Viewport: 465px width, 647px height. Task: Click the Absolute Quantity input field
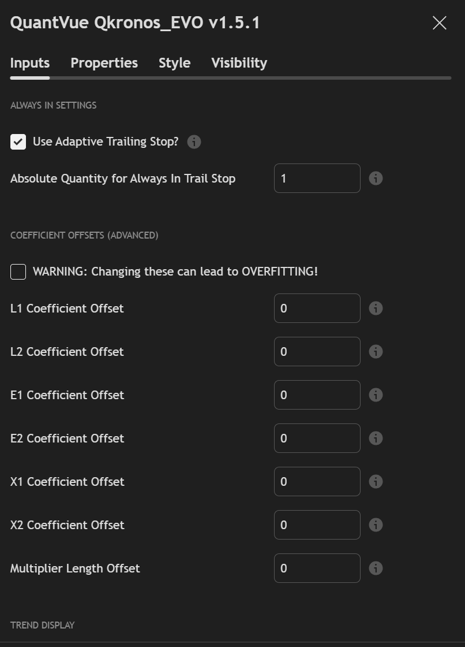pos(317,179)
